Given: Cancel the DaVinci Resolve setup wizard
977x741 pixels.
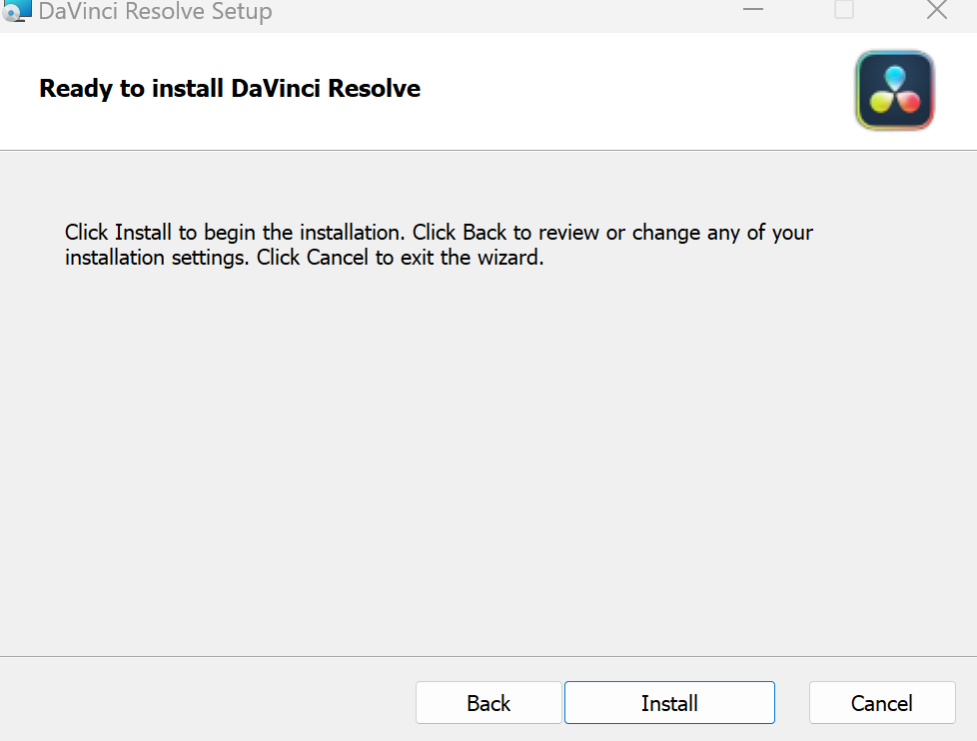Looking at the screenshot, I should (x=882, y=702).
